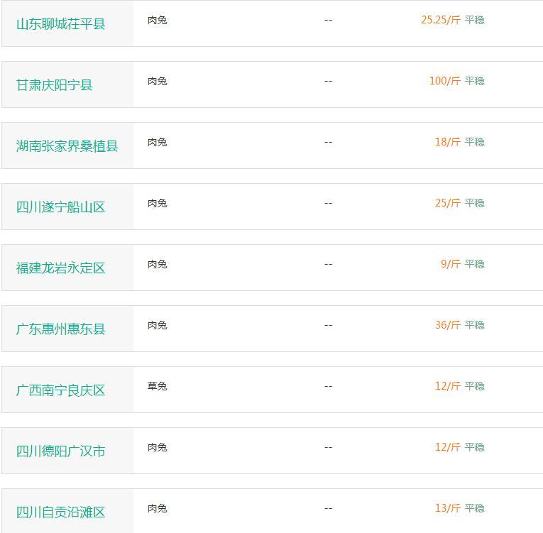This screenshot has height=533, width=543.
Task: Click 平稳 trend status in 惠东县 row
Action: click(474, 325)
